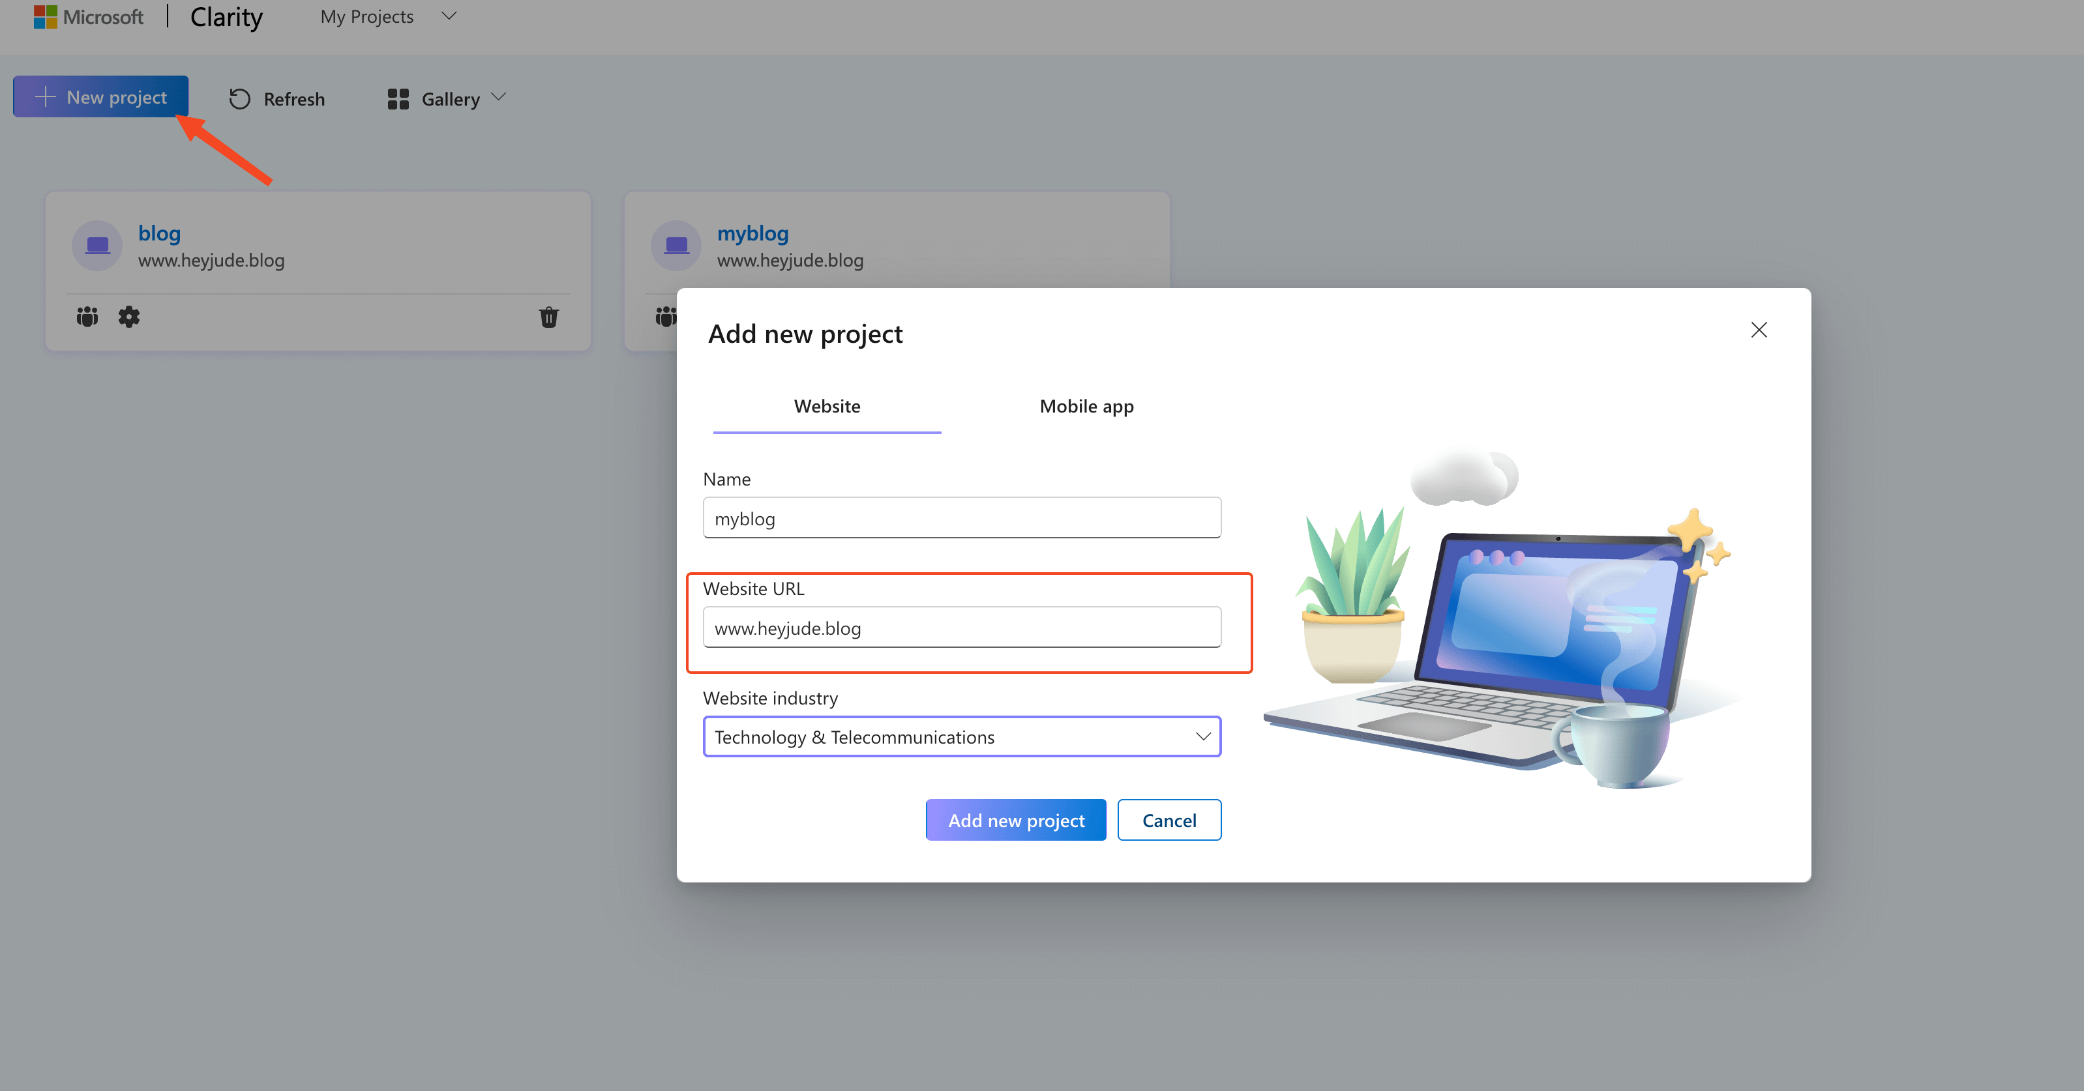Refresh the projects list
The image size is (2084, 1091).
click(x=276, y=98)
